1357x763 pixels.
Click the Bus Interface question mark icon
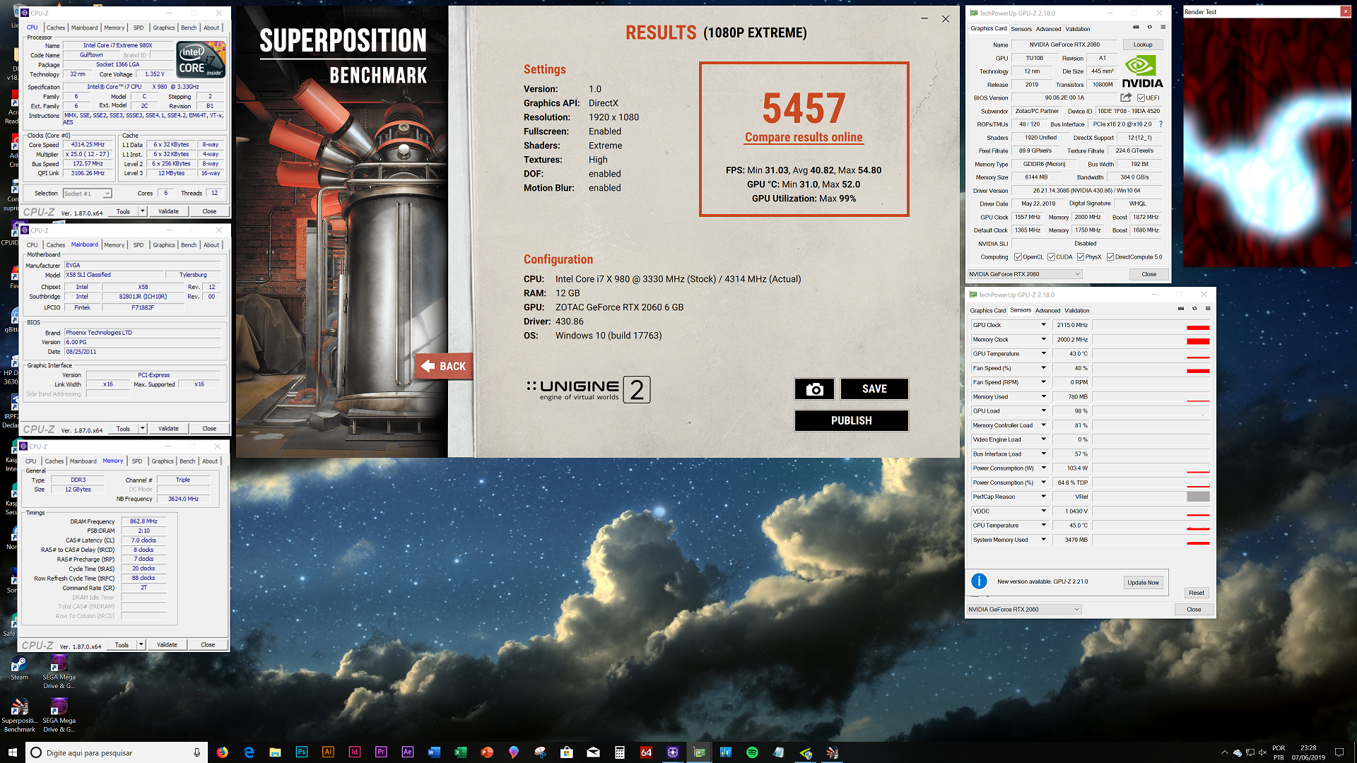[1161, 124]
